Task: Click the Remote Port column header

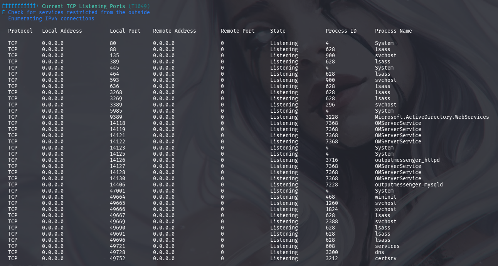Action: point(238,31)
